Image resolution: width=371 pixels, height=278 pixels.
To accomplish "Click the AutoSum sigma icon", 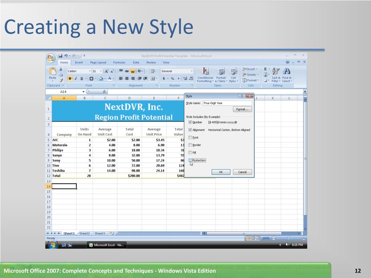I will [x=266, y=69].
